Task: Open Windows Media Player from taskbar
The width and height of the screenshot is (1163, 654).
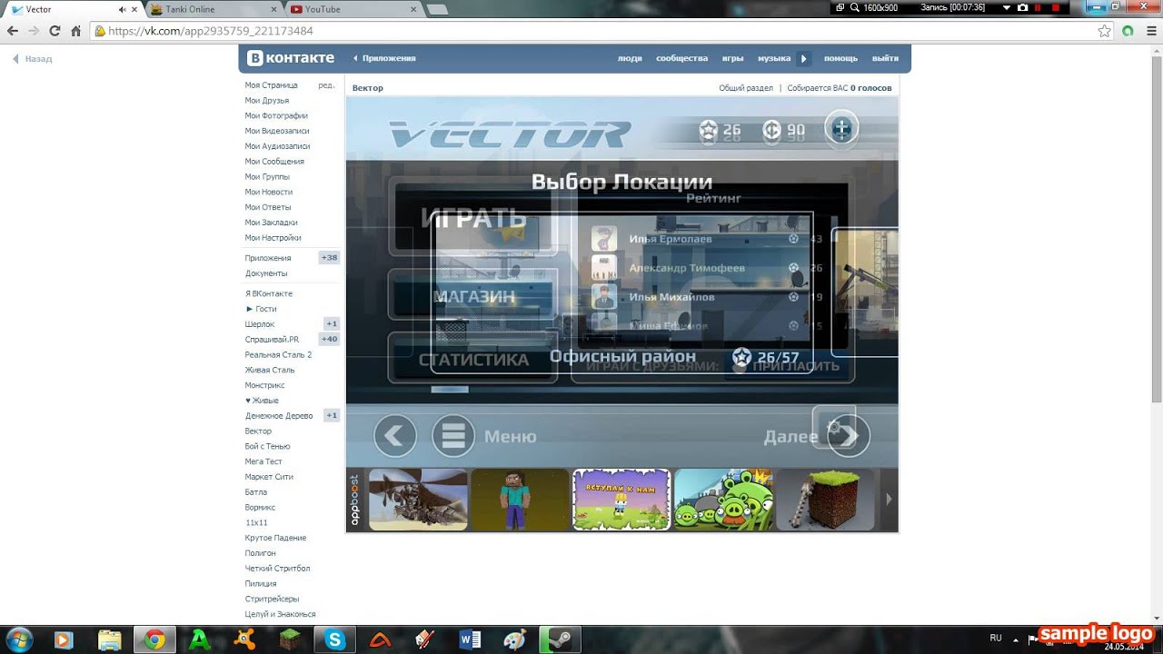Action: (64, 639)
